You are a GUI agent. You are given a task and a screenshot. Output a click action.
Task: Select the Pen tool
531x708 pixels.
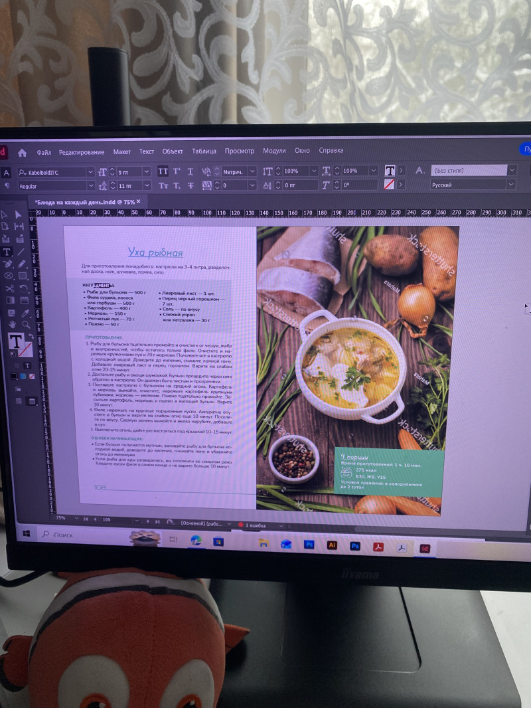8,264
